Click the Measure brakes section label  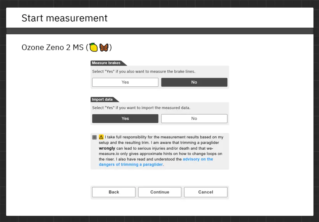(x=106, y=63)
